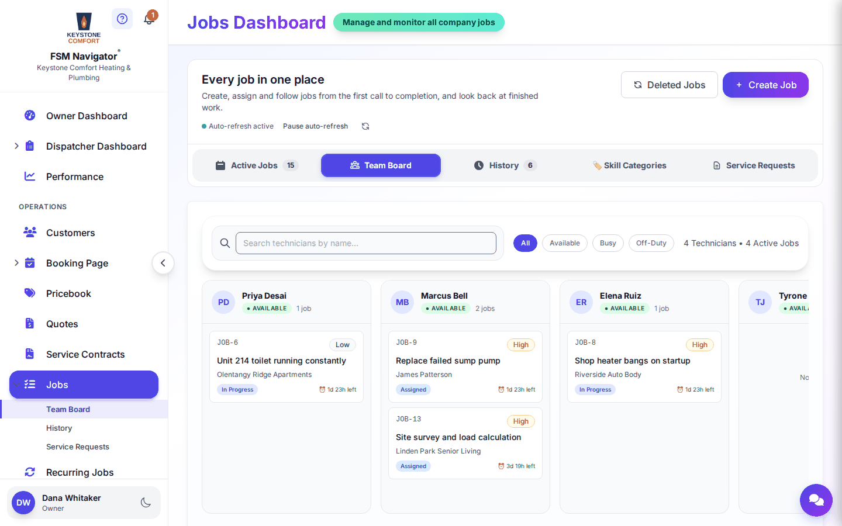Open JOB-6 toilet running constantly card
This screenshot has height=526, width=842.
(x=287, y=366)
